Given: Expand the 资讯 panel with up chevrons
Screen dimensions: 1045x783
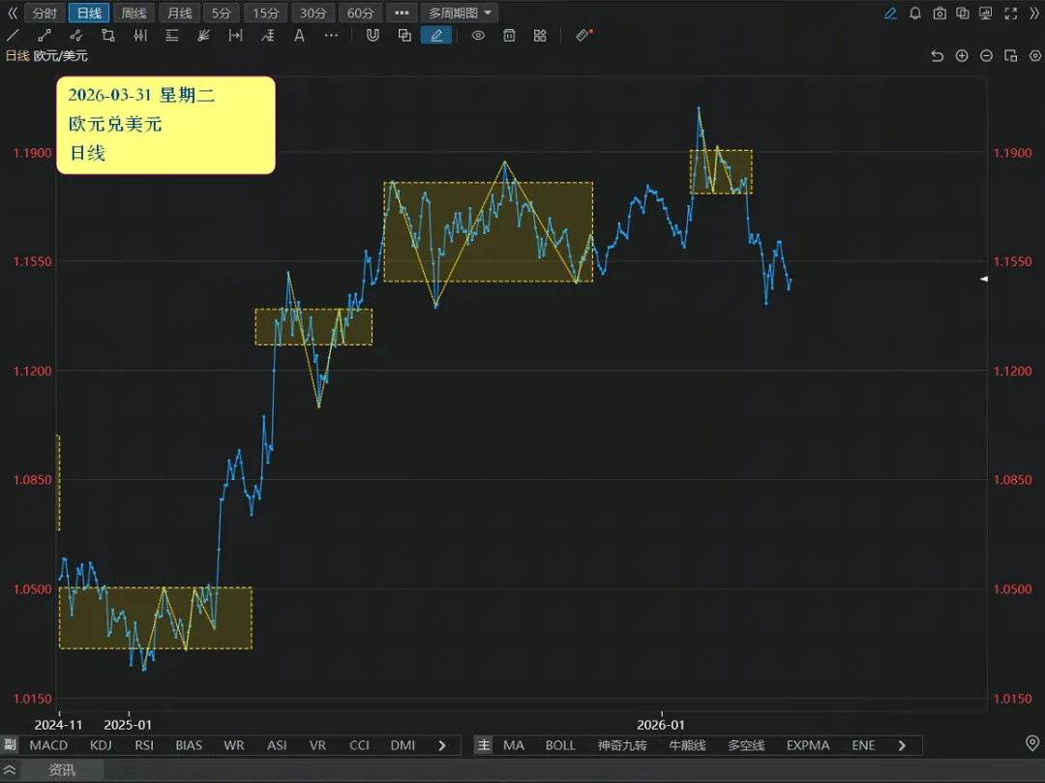Looking at the screenshot, I should click(10, 769).
